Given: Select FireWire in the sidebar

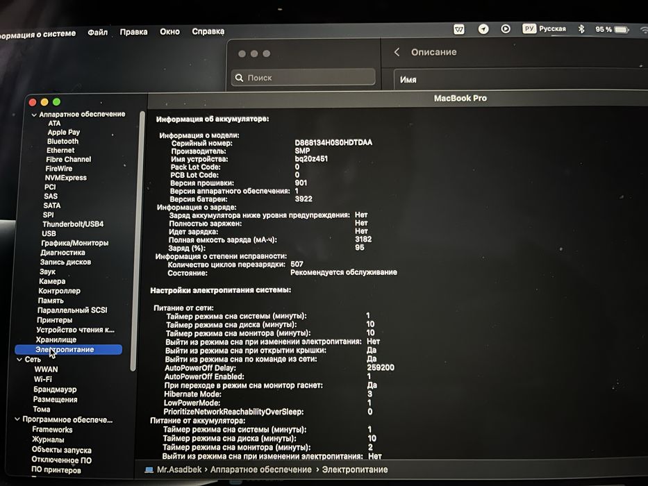Looking at the screenshot, I should tap(58, 169).
